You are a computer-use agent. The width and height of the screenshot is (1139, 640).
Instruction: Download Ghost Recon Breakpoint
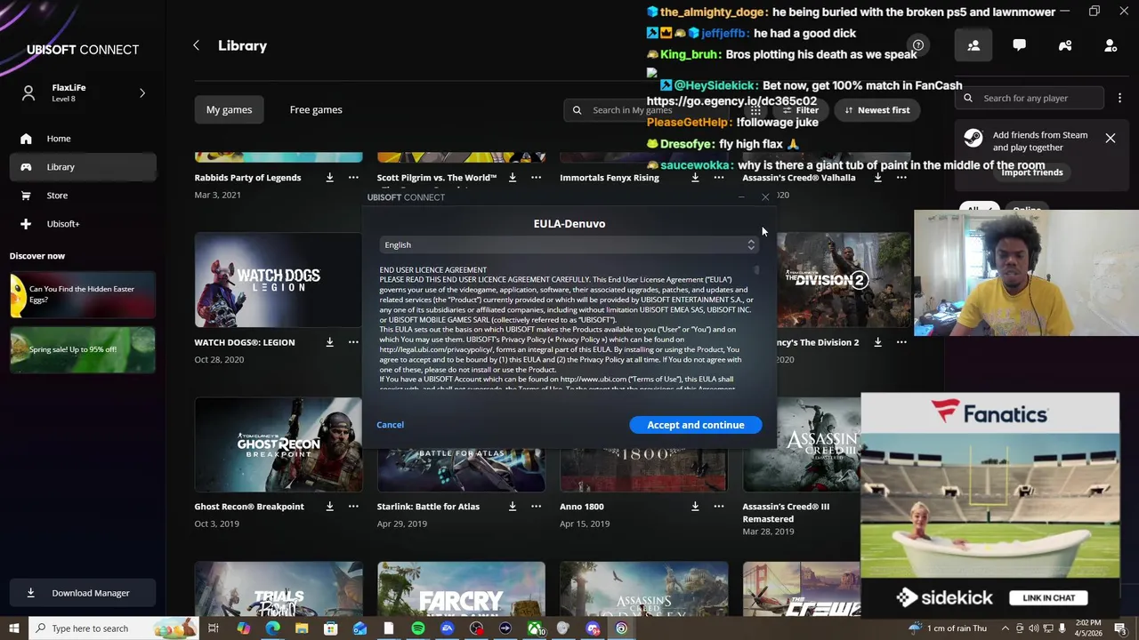point(329,507)
